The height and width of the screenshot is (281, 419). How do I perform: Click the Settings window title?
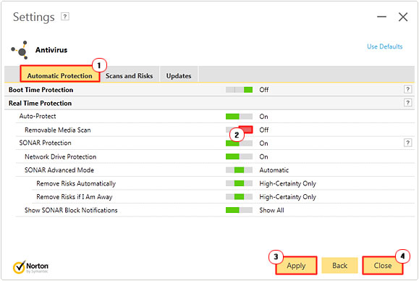pyautogui.click(x=34, y=17)
